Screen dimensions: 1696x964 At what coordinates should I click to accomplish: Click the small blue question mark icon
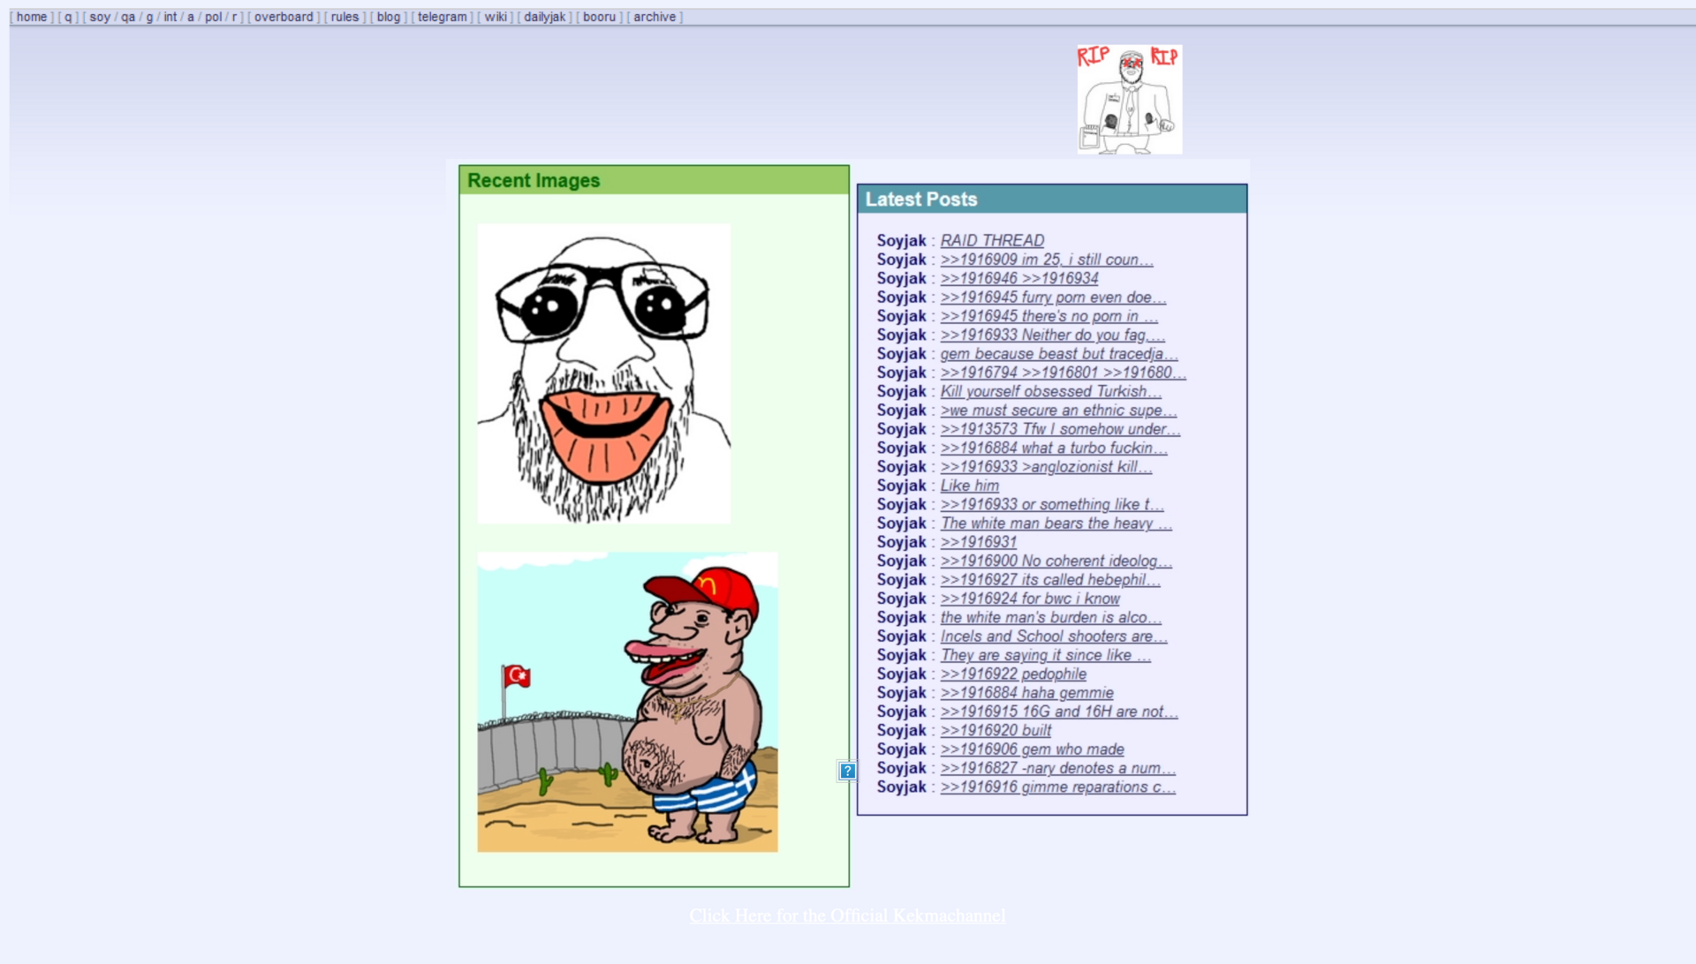coord(846,771)
